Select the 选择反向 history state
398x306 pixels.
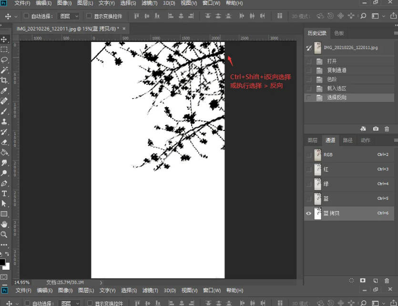click(349, 97)
